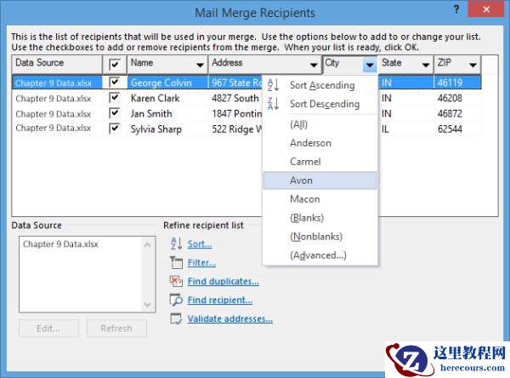The height and width of the screenshot is (378, 510).
Task: Open the Filter... link
Action: click(201, 263)
